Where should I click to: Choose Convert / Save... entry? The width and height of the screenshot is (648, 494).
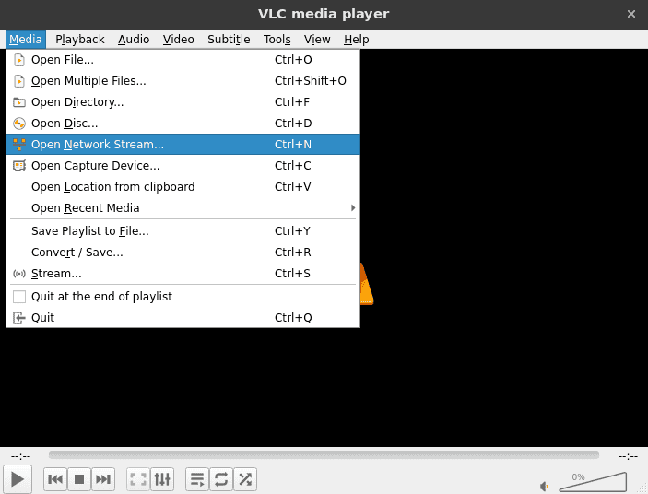click(183, 252)
